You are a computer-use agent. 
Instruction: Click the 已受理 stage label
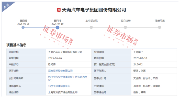coord(24,21)
